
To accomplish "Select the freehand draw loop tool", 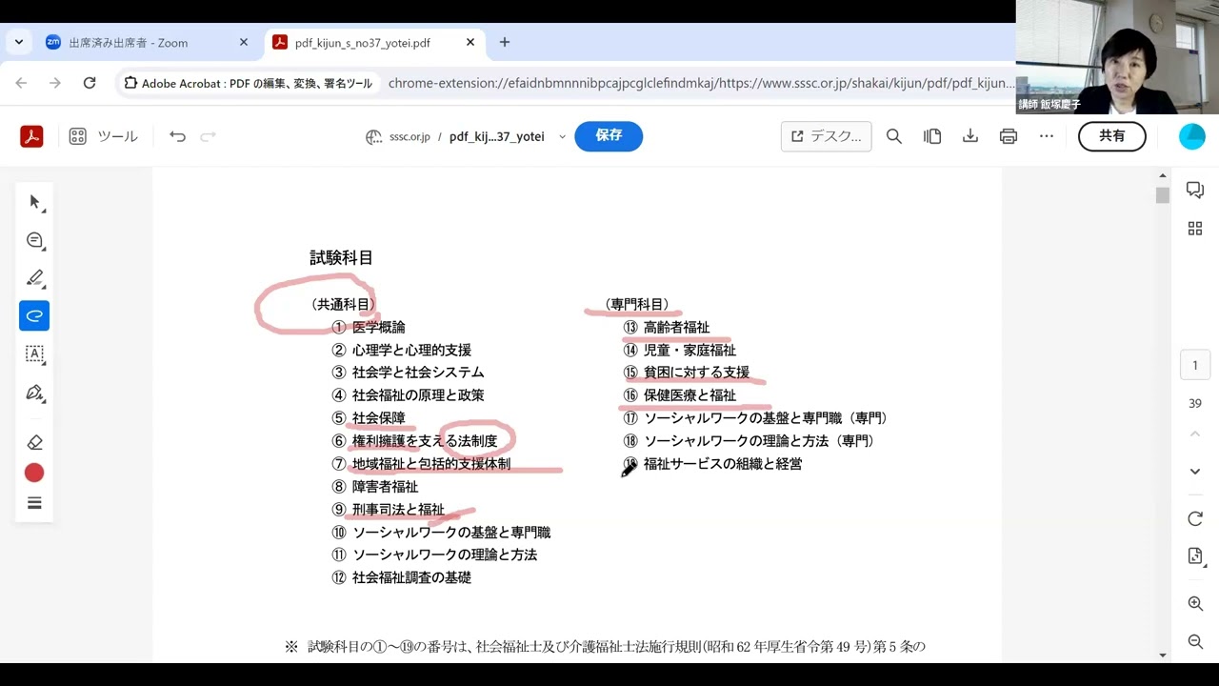I will click(34, 315).
